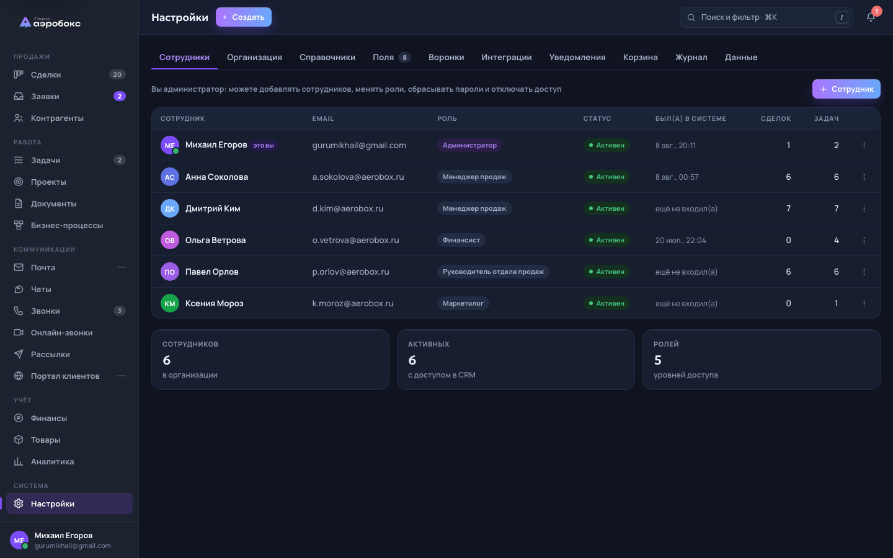The height and width of the screenshot is (558, 893).
Task: Click the add Сотрудник button
Action: [846, 89]
